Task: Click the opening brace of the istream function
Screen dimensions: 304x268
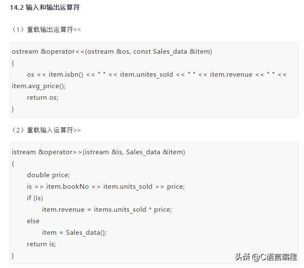Action: (13, 164)
